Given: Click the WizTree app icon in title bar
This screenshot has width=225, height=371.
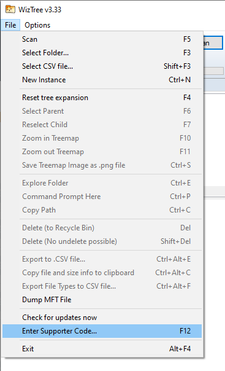Looking at the screenshot, I should pyautogui.click(x=10, y=9).
